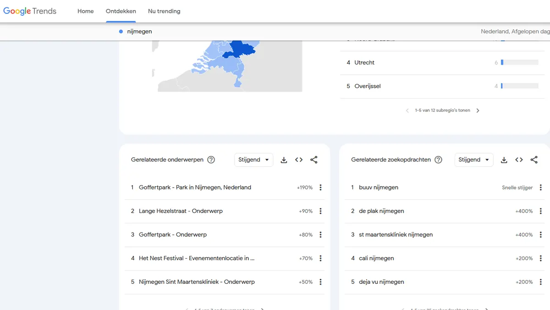550x310 pixels.
Task: Go to the Home tab
Action: click(x=85, y=11)
